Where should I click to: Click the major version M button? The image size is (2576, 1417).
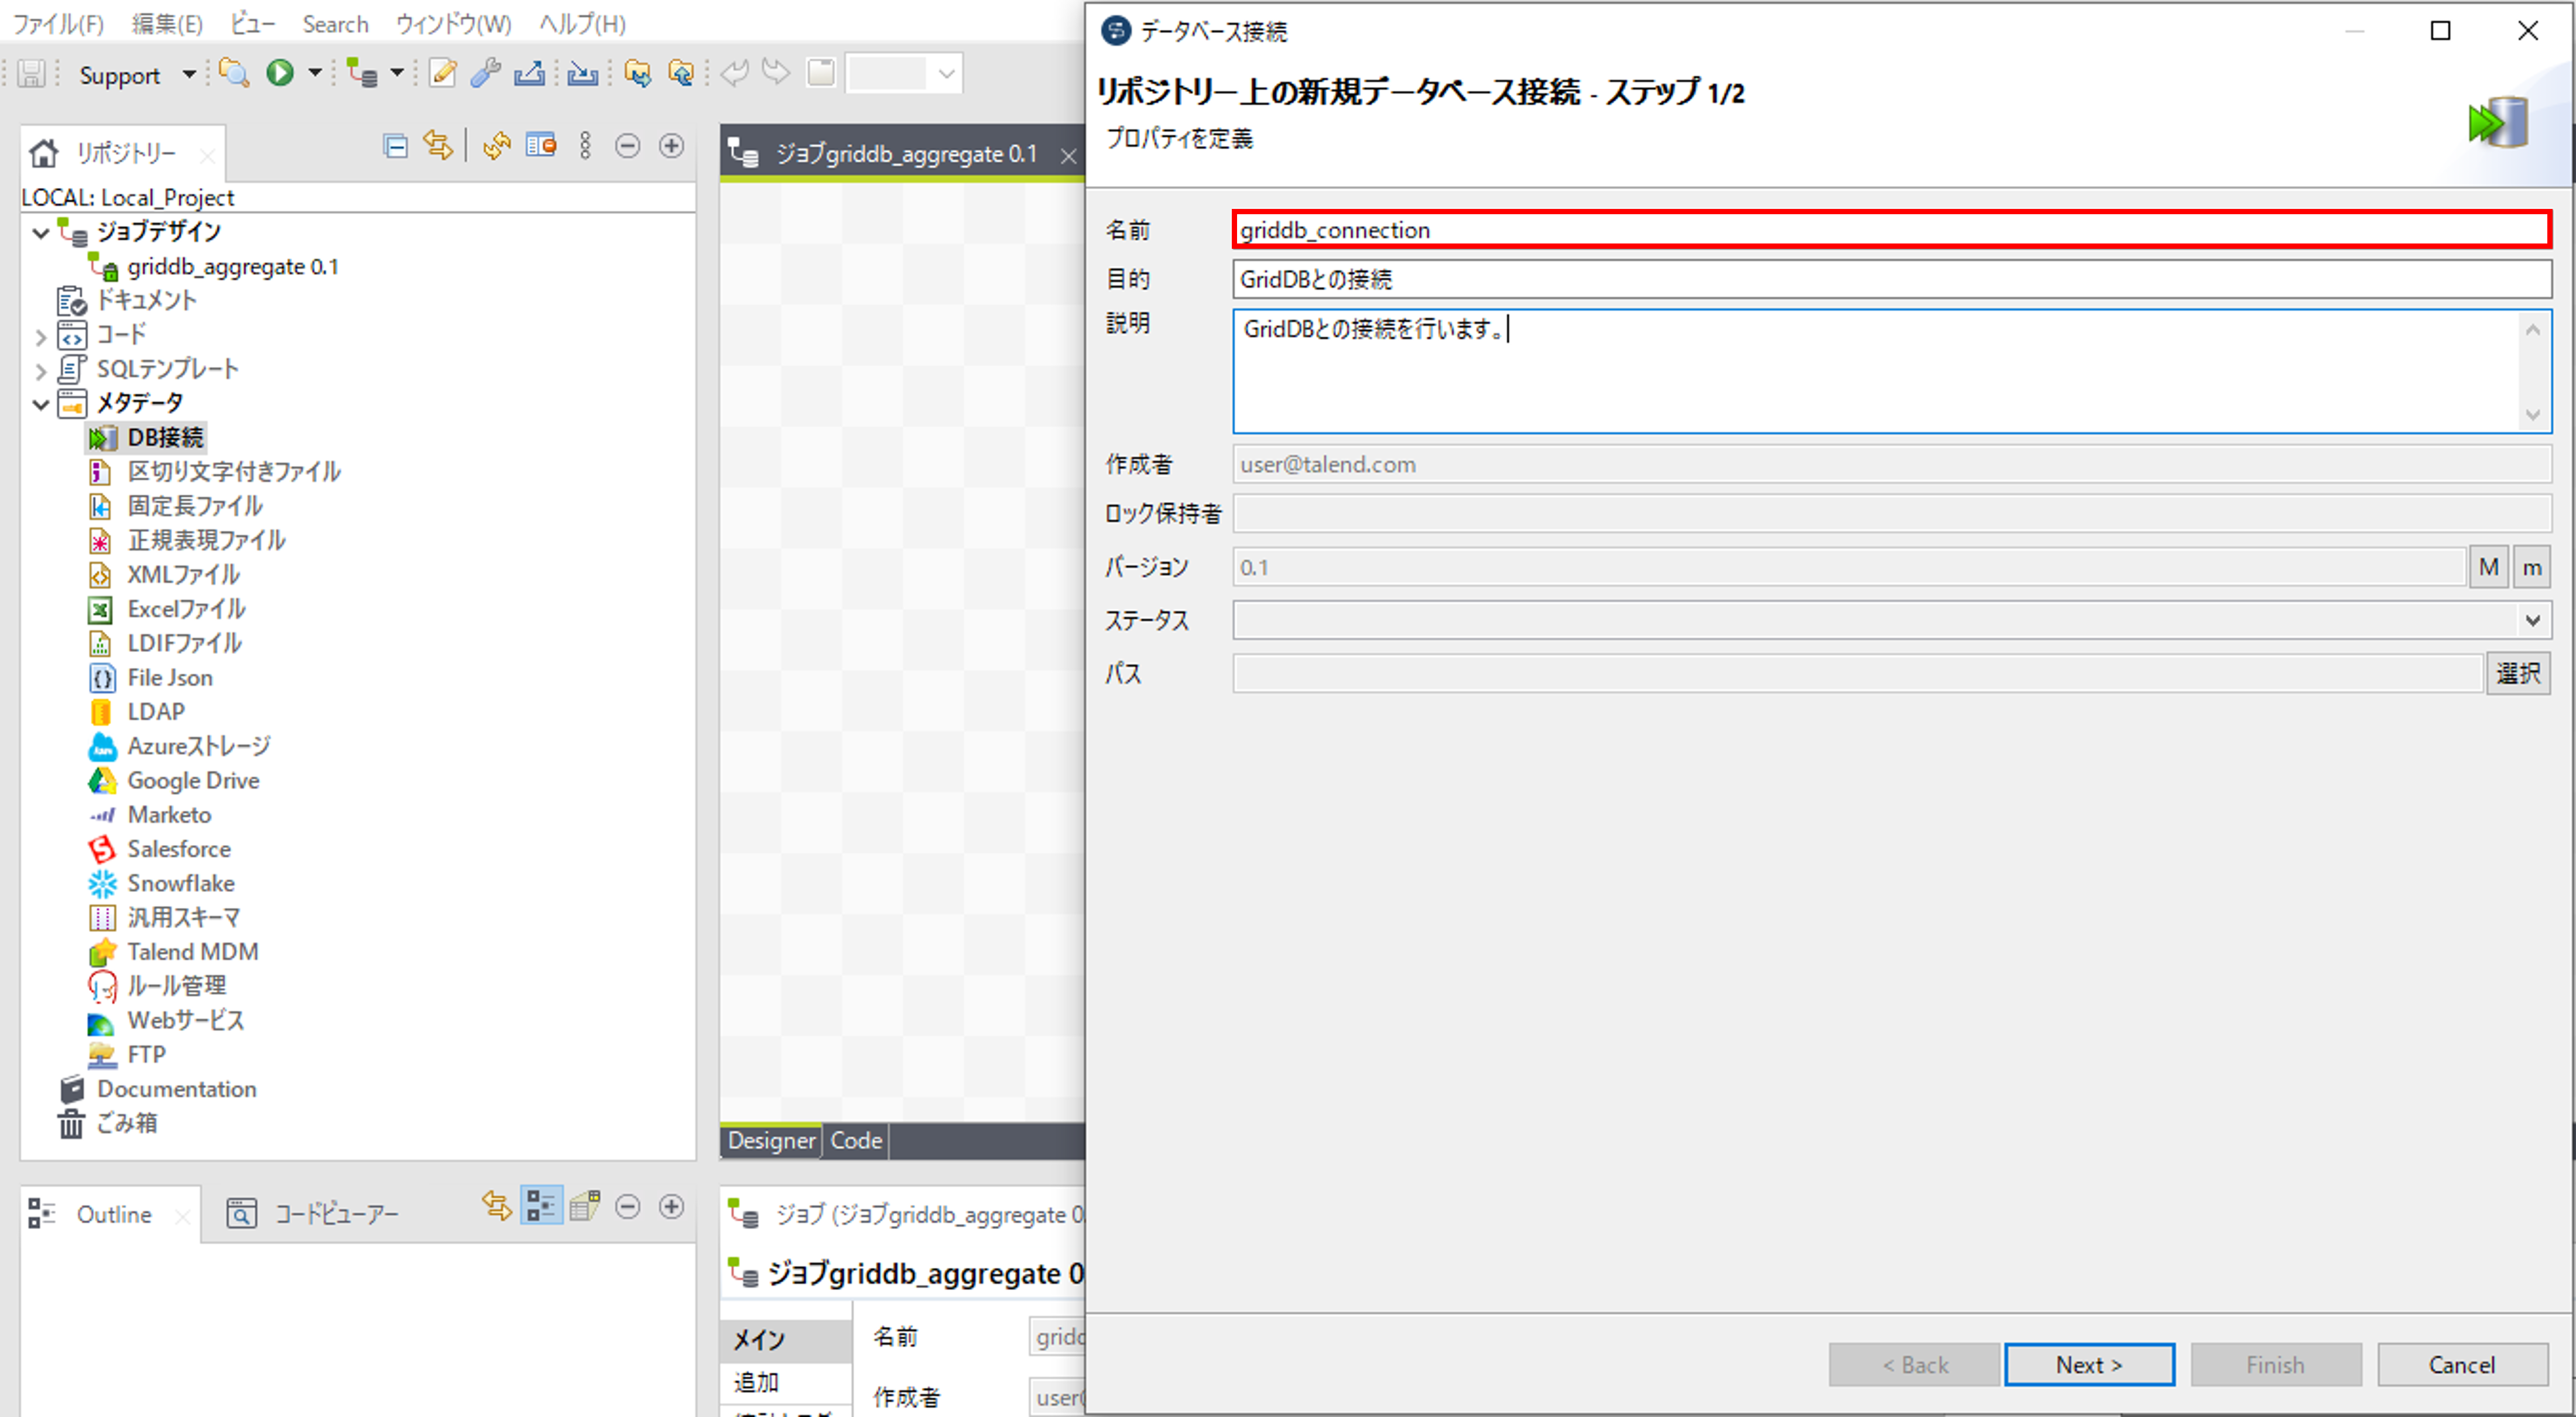pyautogui.click(x=2488, y=568)
